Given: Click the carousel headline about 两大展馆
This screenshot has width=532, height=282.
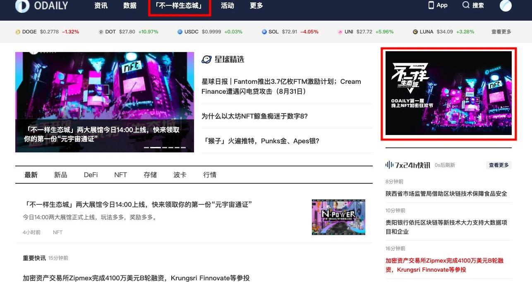Looking at the screenshot, I should pyautogui.click(x=102, y=134).
